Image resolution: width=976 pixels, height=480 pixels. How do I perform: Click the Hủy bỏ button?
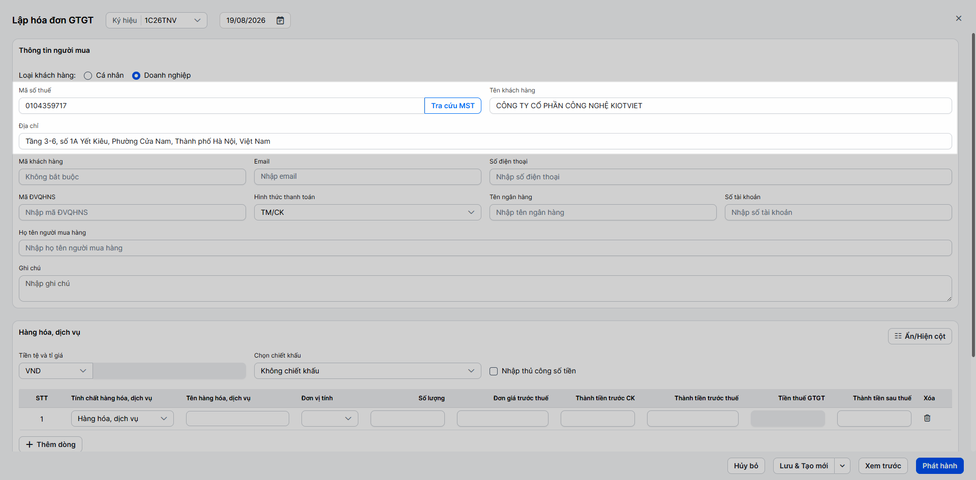[746, 466]
